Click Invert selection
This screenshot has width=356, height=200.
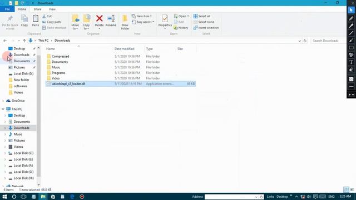pyautogui.click(x=206, y=28)
